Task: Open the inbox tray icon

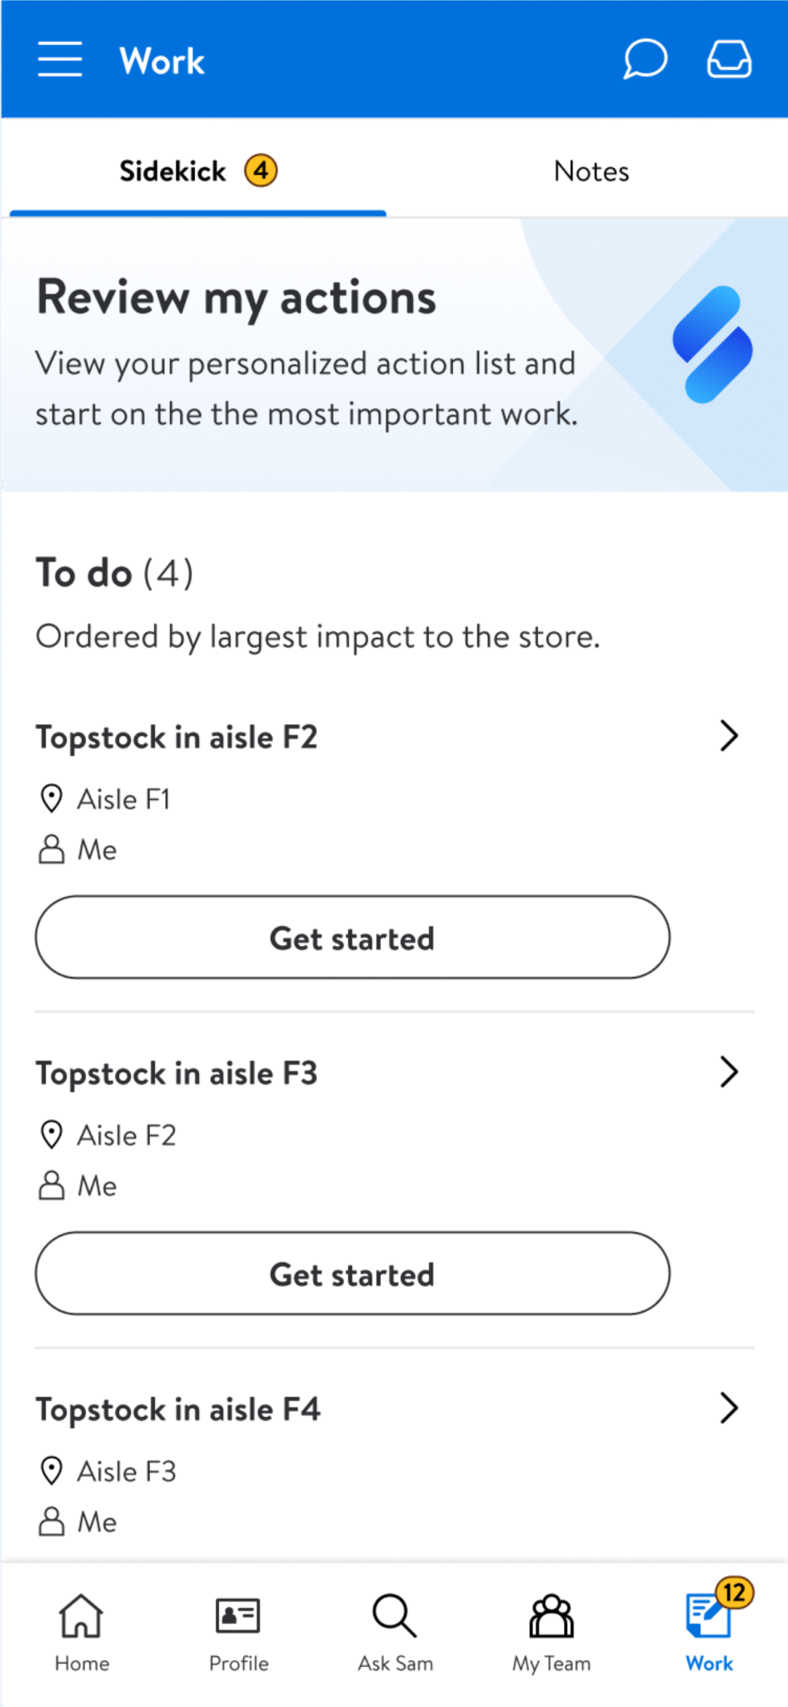Action: (x=728, y=59)
